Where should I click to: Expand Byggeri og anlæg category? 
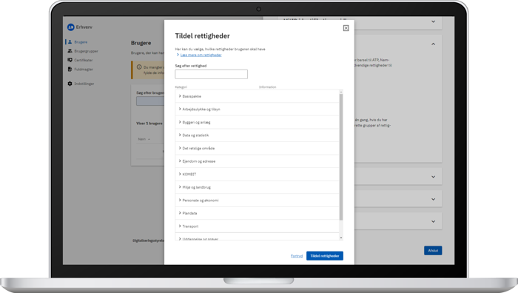point(257,122)
